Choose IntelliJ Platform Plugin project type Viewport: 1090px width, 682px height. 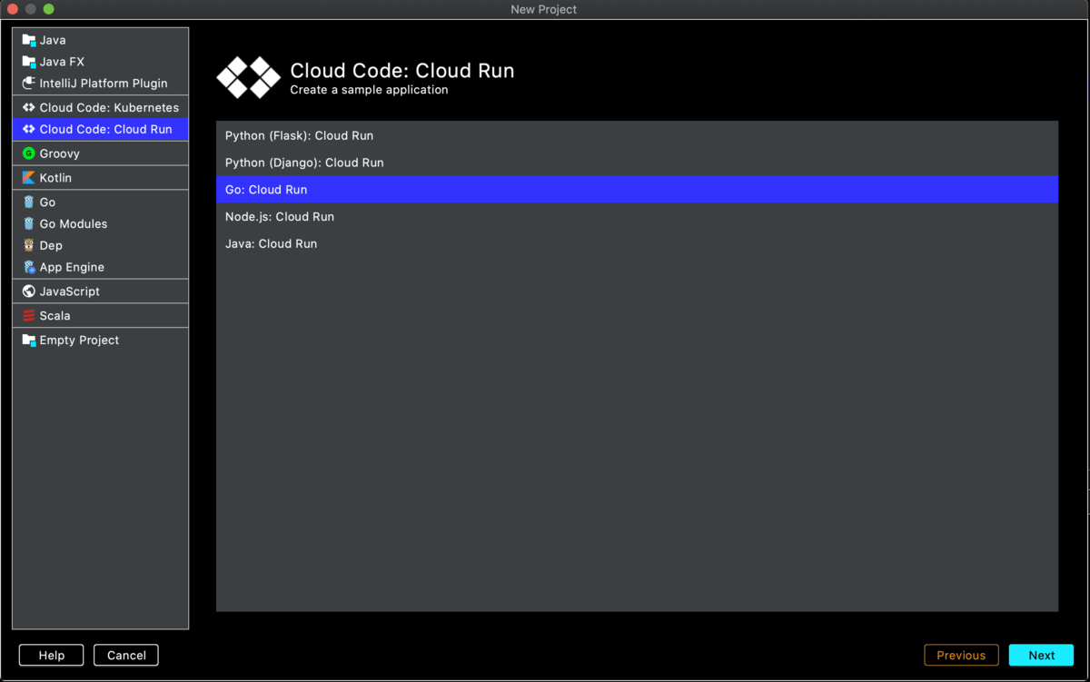click(100, 84)
